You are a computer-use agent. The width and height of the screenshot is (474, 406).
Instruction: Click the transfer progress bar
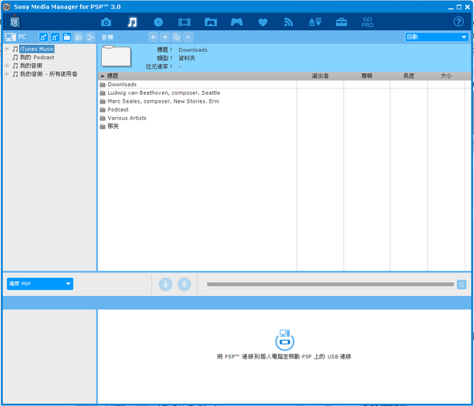tap(330, 284)
